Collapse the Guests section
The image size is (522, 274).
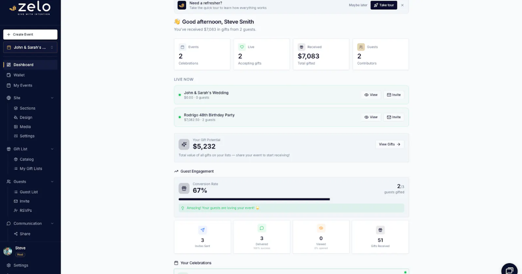click(x=52, y=182)
